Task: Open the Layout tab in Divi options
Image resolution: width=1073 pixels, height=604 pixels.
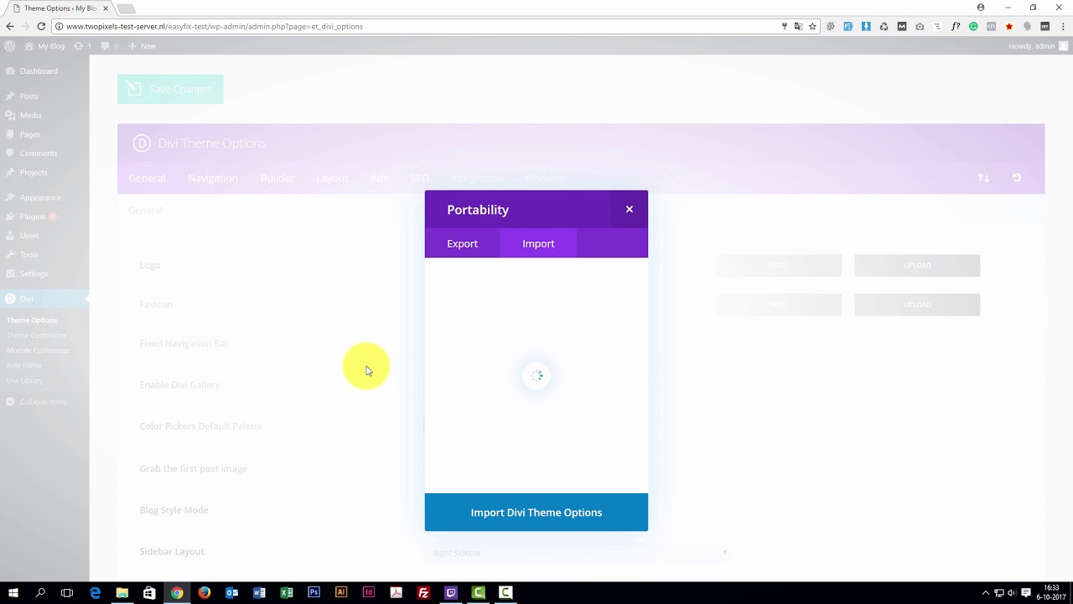Action: tap(332, 178)
